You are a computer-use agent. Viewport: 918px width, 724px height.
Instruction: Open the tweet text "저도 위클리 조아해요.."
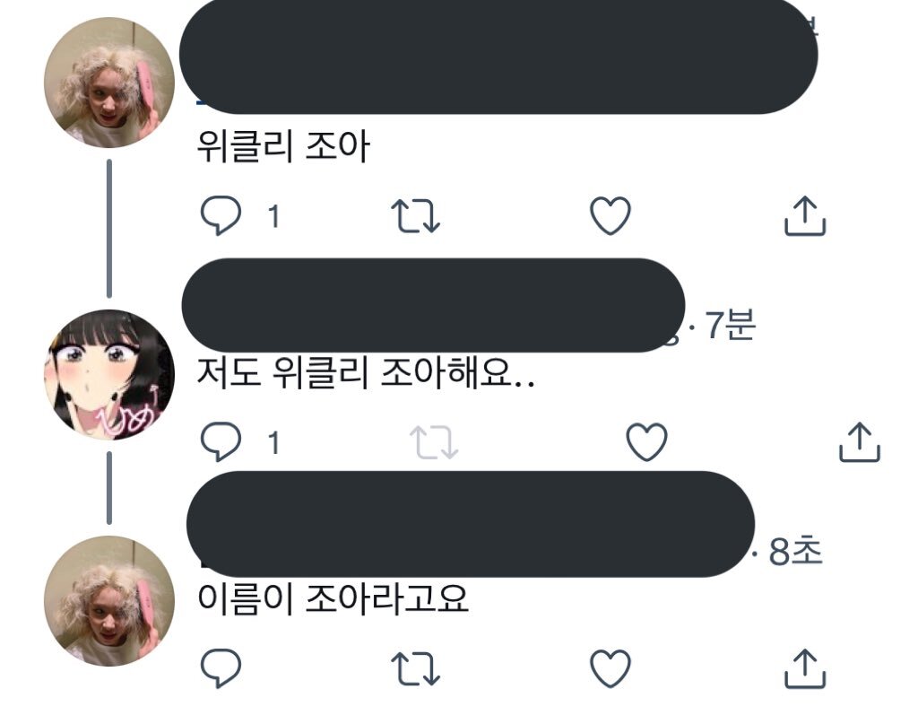tap(366, 372)
